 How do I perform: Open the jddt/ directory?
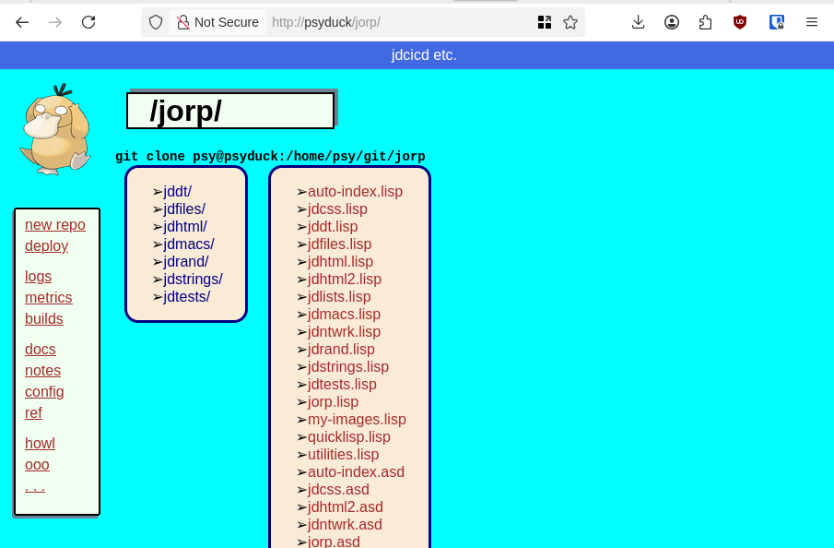[177, 192]
